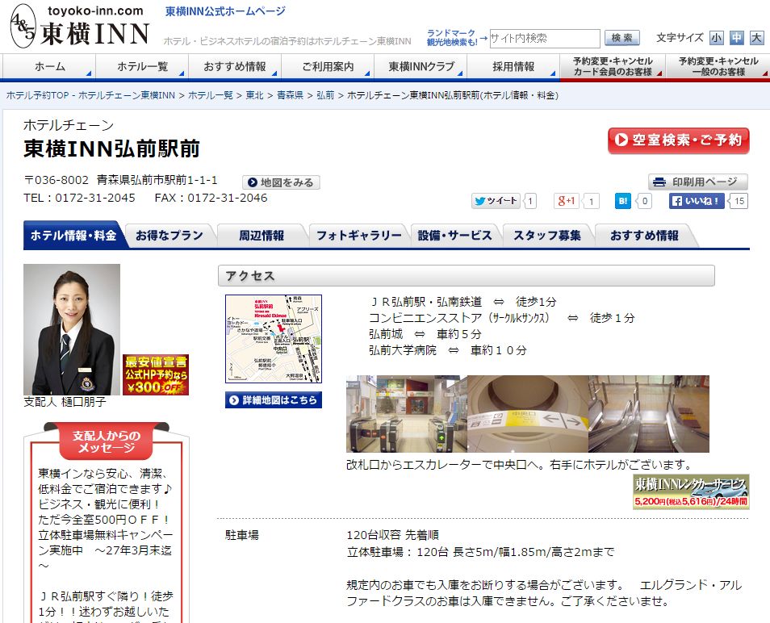The height and width of the screenshot is (623, 770).
Task: Switch to the お得なプラン tab
Action: point(169,236)
